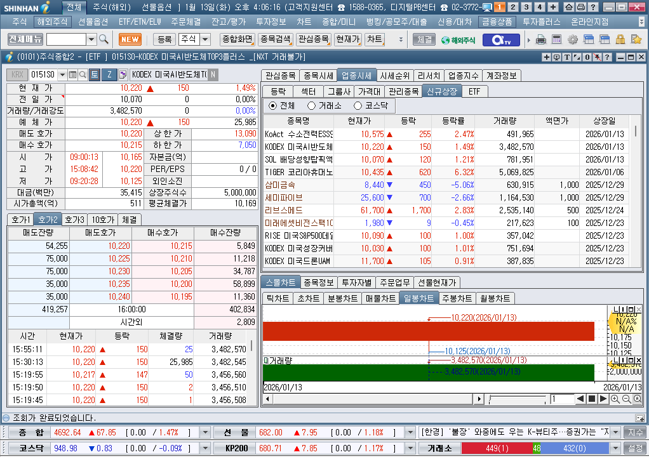649x457 pixels.
Task: Open the 해외주식 menu
Action: [51, 22]
